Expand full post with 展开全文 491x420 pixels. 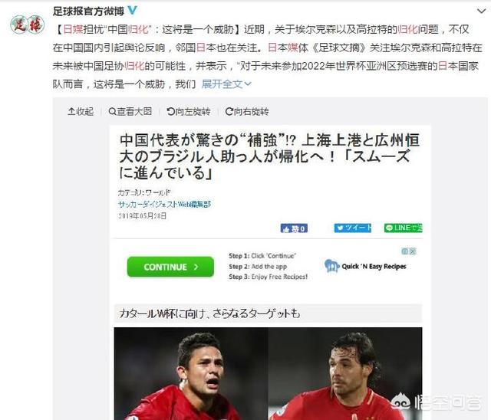[x=226, y=84]
